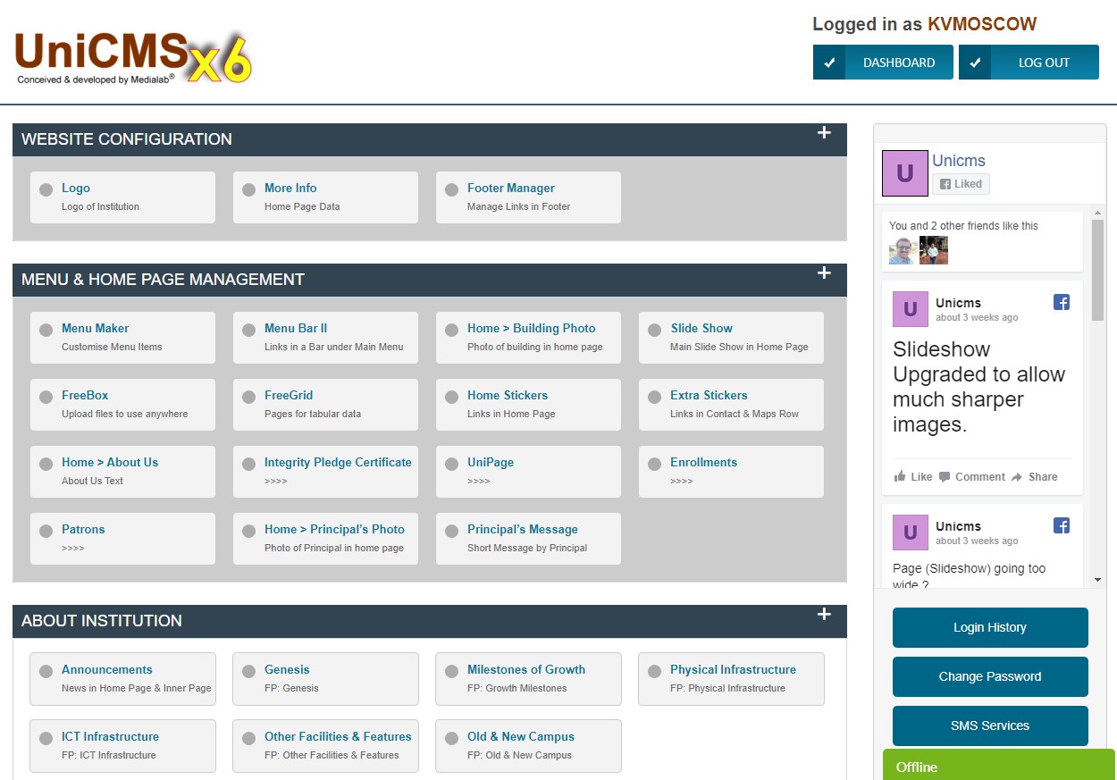The width and height of the screenshot is (1117, 780).
Task: Click the grey circle icon beside Announcements
Action: [x=46, y=671]
